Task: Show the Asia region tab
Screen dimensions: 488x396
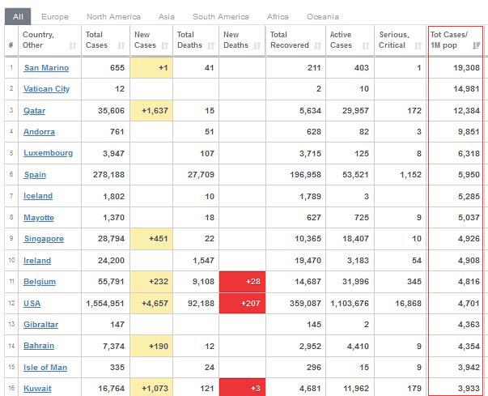Action: [166, 16]
